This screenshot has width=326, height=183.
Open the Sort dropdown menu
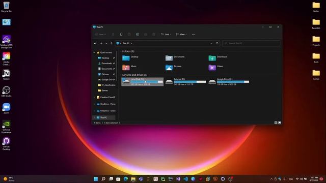coord(166,35)
